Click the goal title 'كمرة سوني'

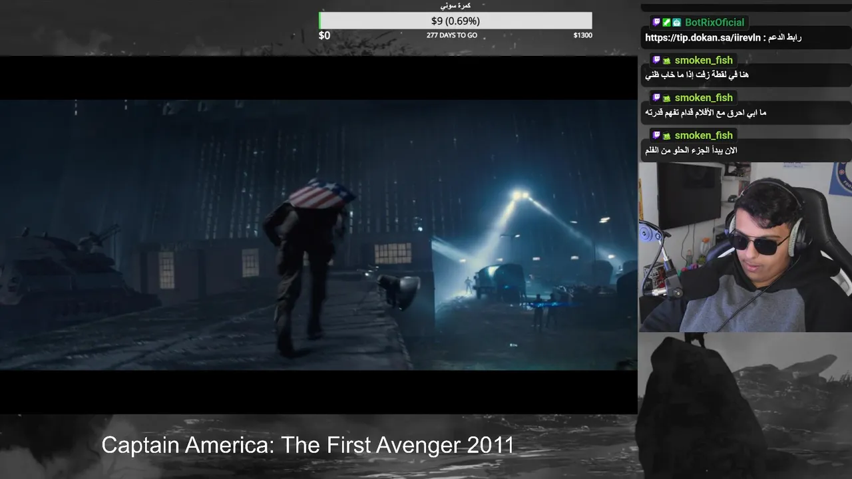point(455,6)
